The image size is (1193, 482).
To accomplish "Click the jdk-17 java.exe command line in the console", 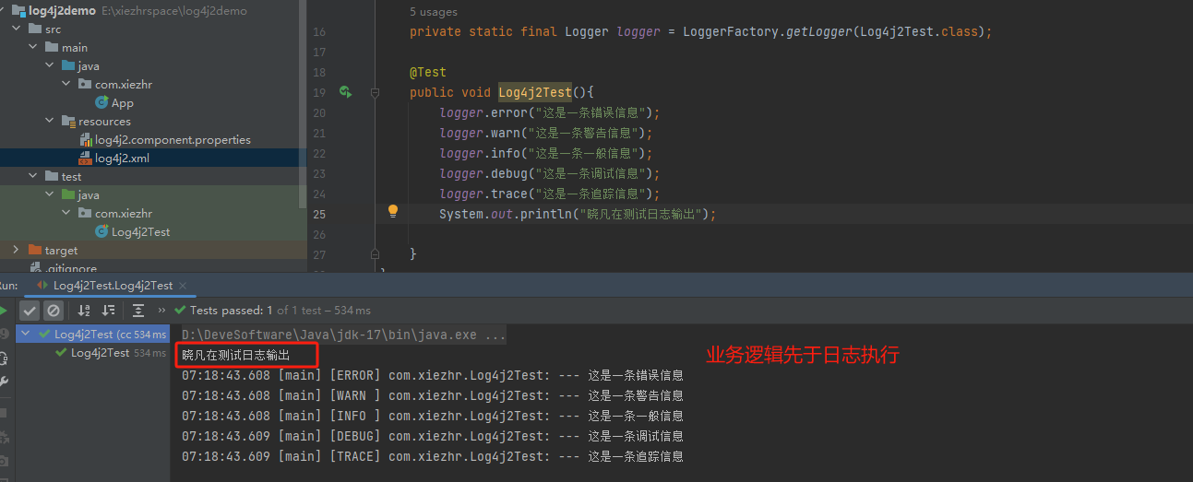I will click(x=343, y=335).
